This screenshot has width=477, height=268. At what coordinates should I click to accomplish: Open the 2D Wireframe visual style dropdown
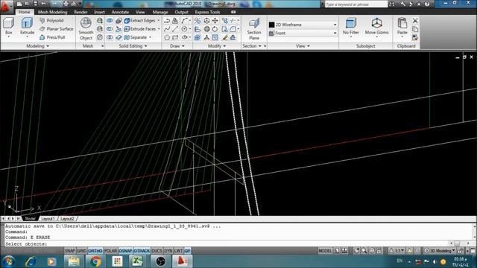click(303, 25)
